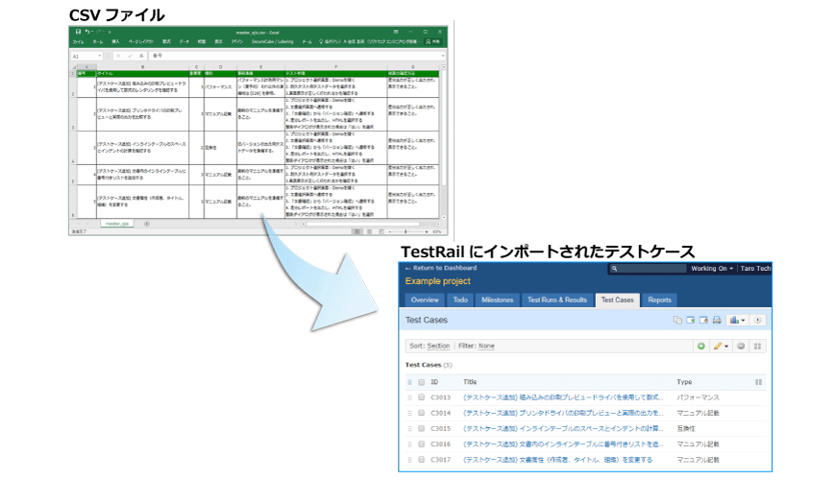The height and width of the screenshot is (480, 836).
Task: Click the select-all corner in Excel grid
Action: 74,67
